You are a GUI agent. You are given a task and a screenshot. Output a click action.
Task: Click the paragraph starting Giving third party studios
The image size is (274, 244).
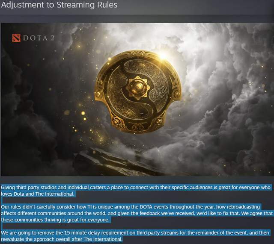136,191
